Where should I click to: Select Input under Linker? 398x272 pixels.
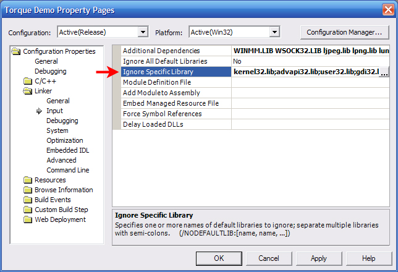(54, 111)
